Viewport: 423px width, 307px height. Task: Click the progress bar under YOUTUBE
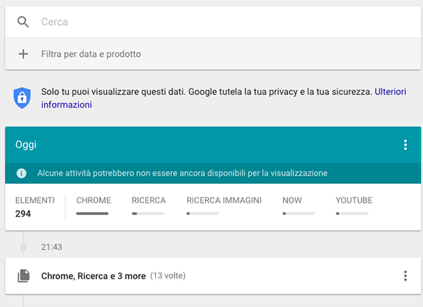[352, 214]
